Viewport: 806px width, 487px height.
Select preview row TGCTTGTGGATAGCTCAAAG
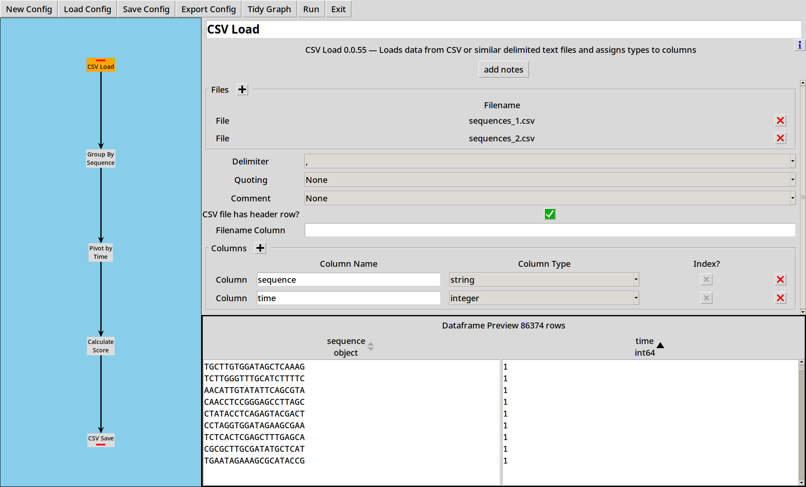coord(254,367)
